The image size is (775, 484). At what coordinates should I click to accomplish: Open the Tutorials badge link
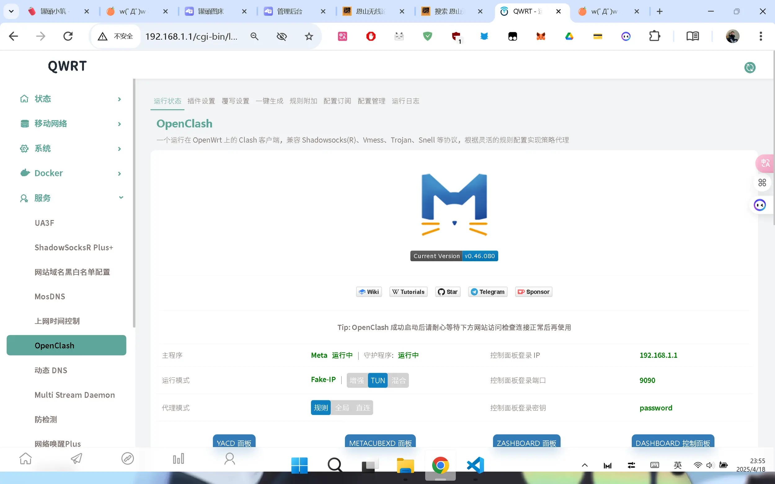click(408, 292)
